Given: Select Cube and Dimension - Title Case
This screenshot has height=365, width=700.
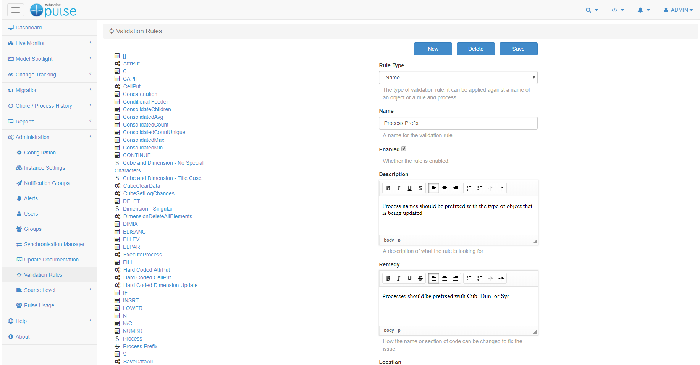Looking at the screenshot, I should 162,178.
